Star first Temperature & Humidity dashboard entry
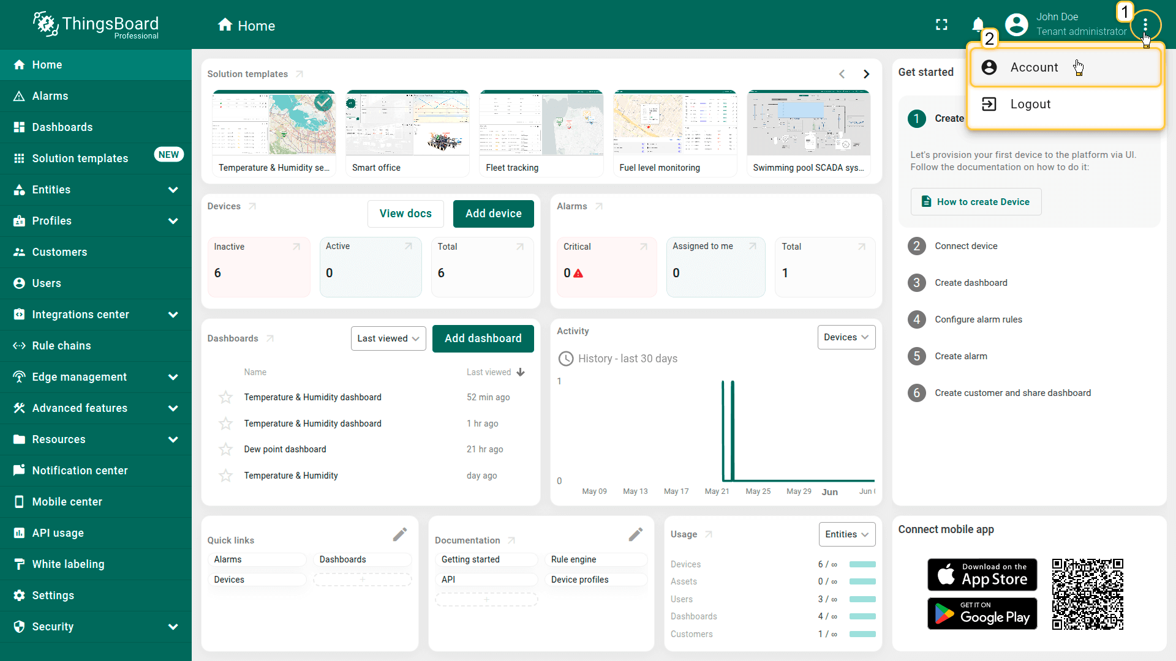Image resolution: width=1176 pixels, height=661 pixels. [225, 397]
